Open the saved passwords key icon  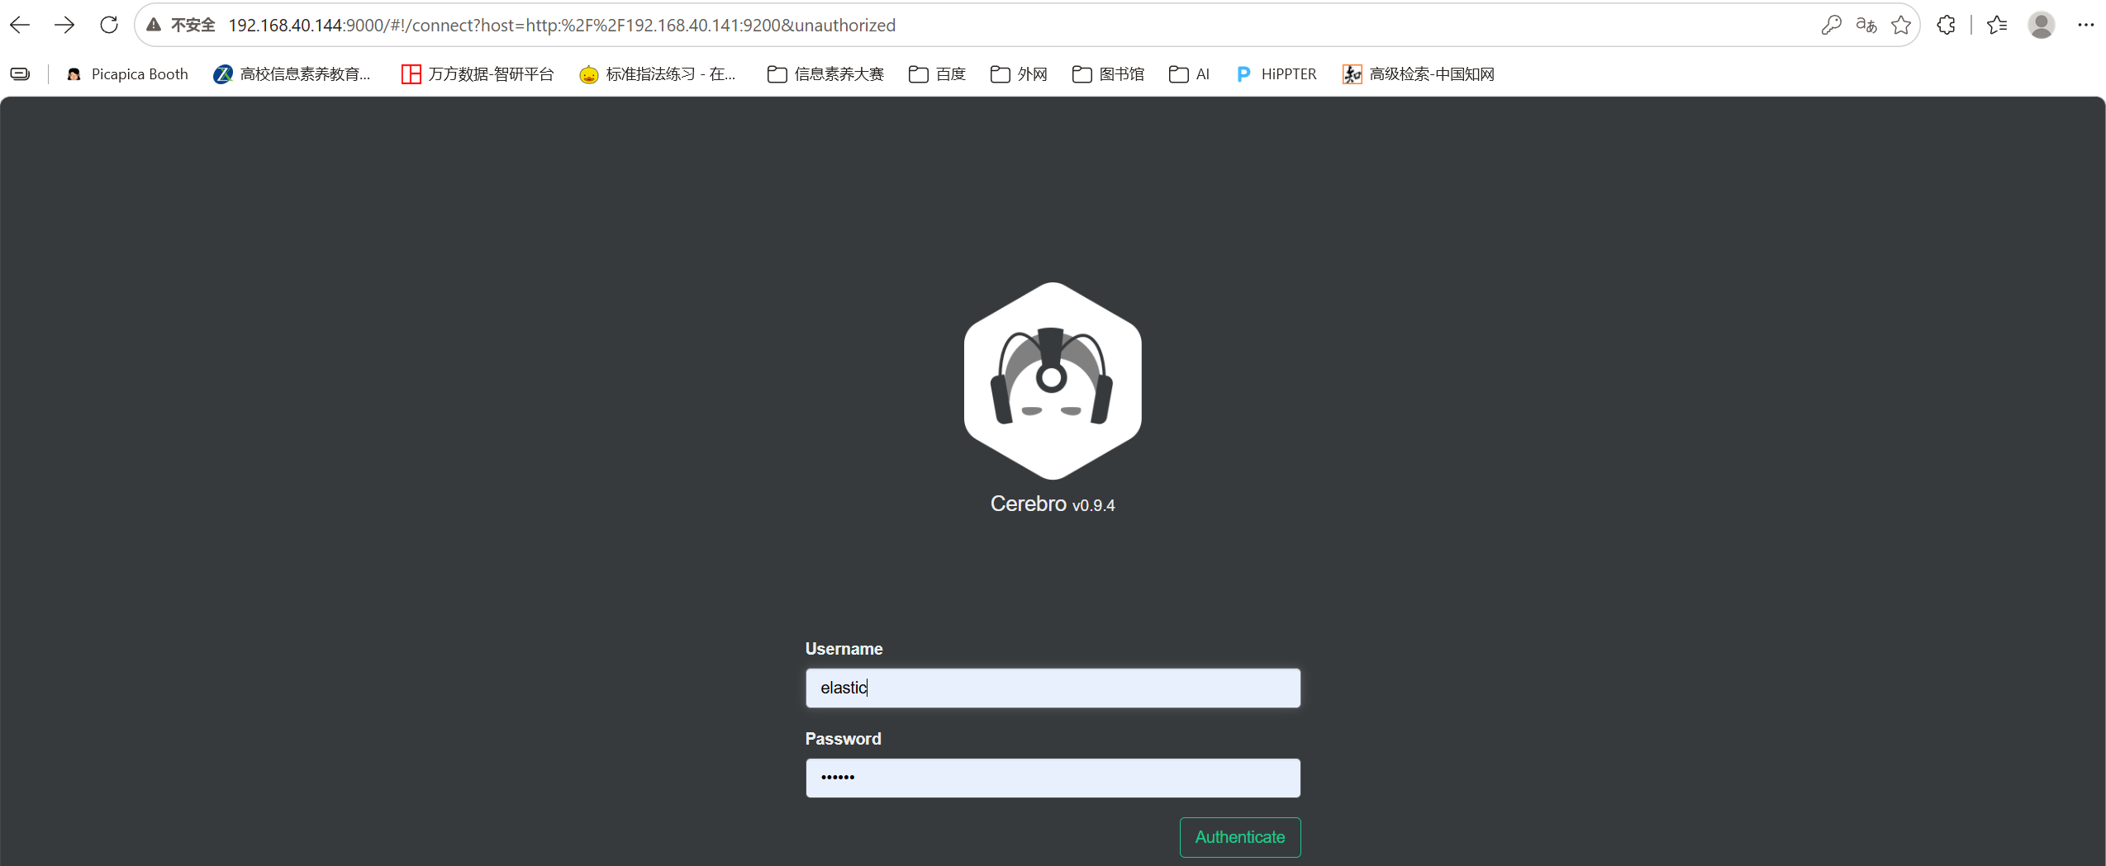[1831, 25]
